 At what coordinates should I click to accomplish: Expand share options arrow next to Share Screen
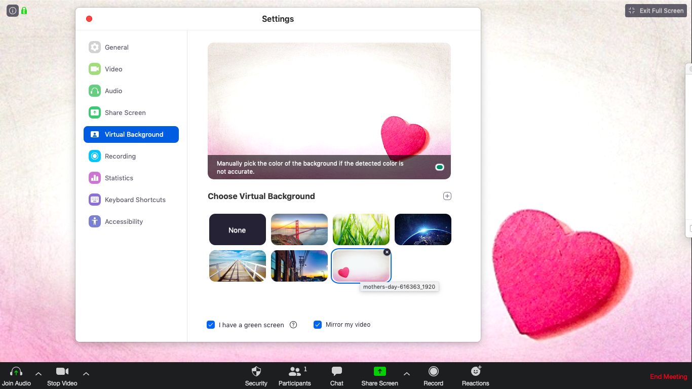coord(407,374)
